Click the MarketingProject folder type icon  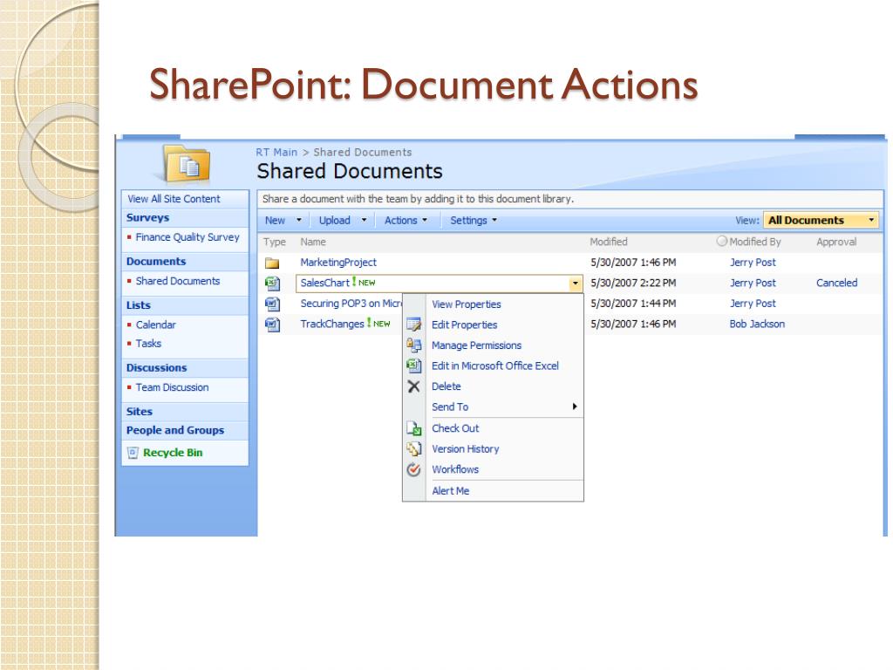(x=272, y=263)
